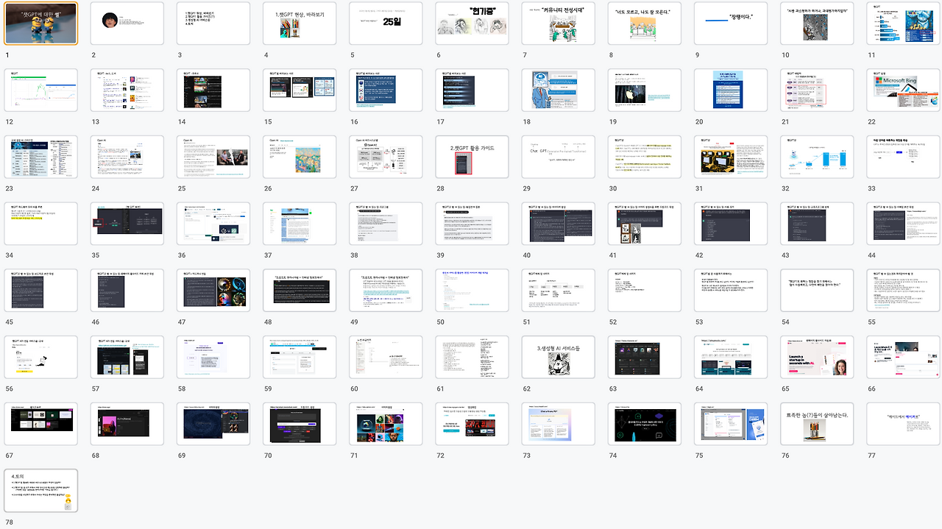Open slide 56 thumbnail
Viewport: 942px width, 529px height.
click(x=41, y=358)
